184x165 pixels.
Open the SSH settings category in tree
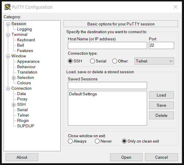coord(21,104)
